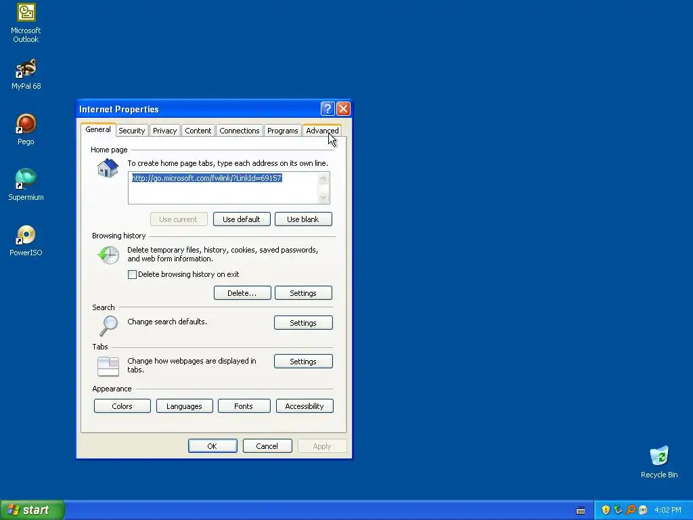Screen dimensions: 693x520
Task: Click the Search magnifying glass icon
Action: (x=108, y=326)
